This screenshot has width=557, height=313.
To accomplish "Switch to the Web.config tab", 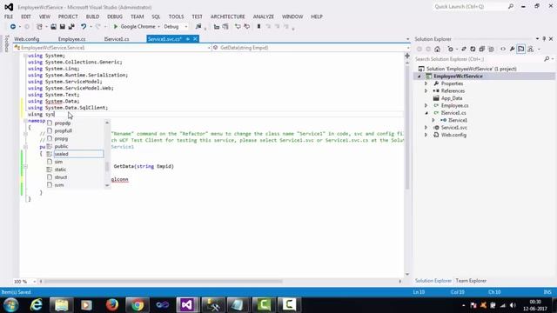I will pyautogui.click(x=27, y=39).
